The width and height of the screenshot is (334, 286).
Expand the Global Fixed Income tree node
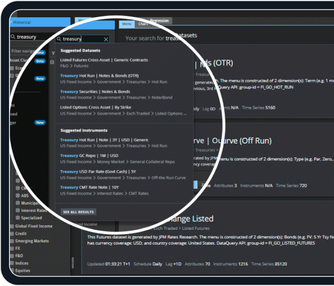pyautogui.click(x=11, y=226)
